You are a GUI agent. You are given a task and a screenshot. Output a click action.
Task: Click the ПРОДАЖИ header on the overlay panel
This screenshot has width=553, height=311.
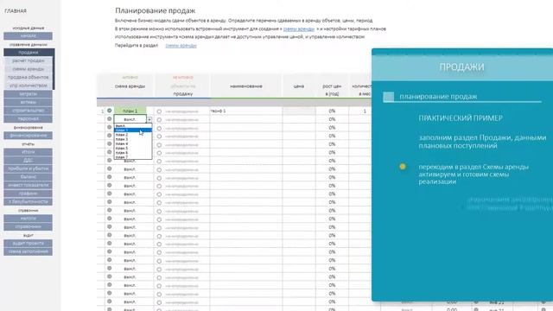coord(461,67)
